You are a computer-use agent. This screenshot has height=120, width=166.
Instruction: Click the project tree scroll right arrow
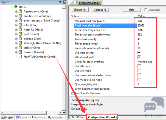pyautogui.click(x=60, y=113)
